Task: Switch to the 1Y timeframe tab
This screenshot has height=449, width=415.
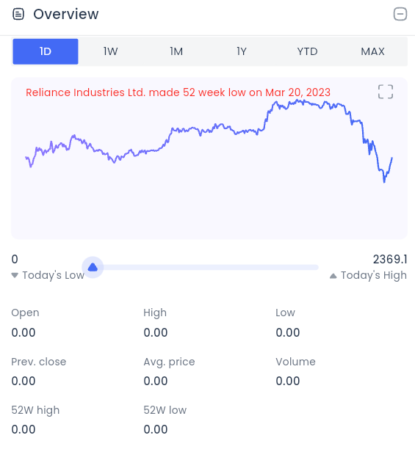Action: pos(242,51)
